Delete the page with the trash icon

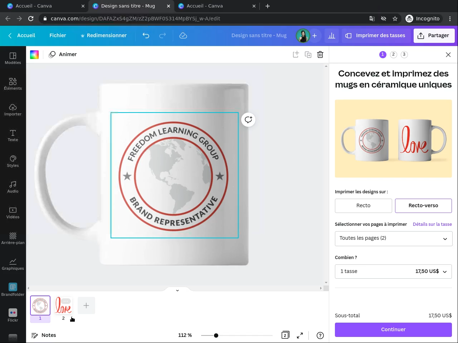point(320,54)
